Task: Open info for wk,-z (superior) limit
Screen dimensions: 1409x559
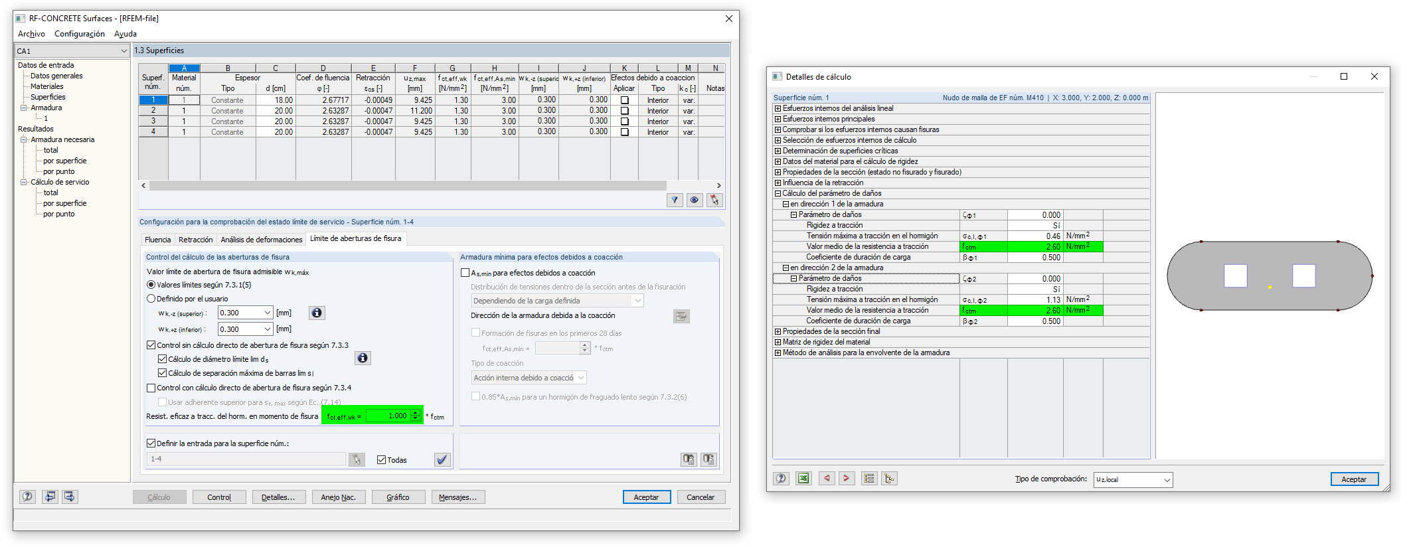Action: pos(317,313)
